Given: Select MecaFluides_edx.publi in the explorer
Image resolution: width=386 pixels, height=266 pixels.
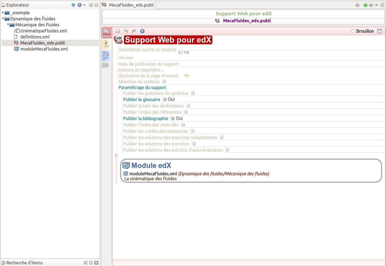Looking at the screenshot, I should [43, 43].
